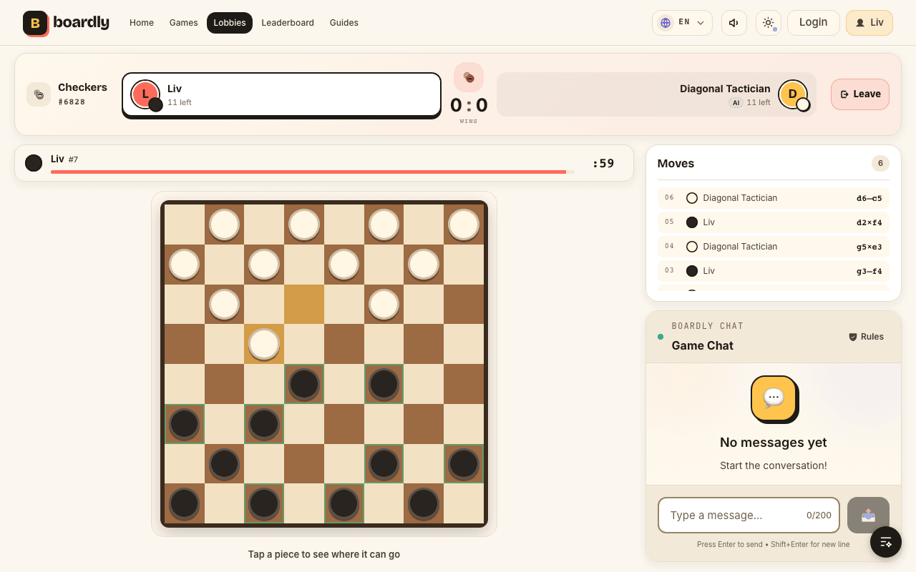Image resolution: width=916 pixels, height=572 pixels.
Task: Click the :59 countdown timer
Action: coord(603,163)
